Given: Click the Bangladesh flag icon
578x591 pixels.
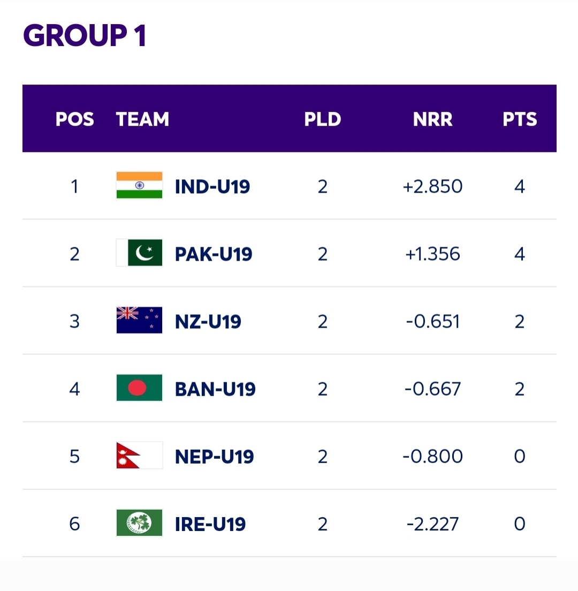Looking at the screenshot, I should [139, 388].
